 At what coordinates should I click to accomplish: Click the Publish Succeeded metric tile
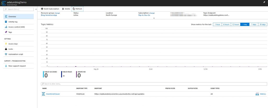(50, 74)
